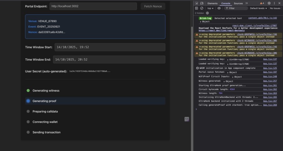Open source link App.tsx:261
The height and width of the screenshot is (151, 283).
[x=270, y=85]
